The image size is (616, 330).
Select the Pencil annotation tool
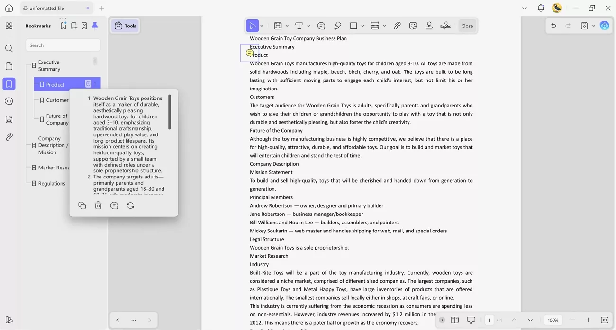[x=337, y=26]
